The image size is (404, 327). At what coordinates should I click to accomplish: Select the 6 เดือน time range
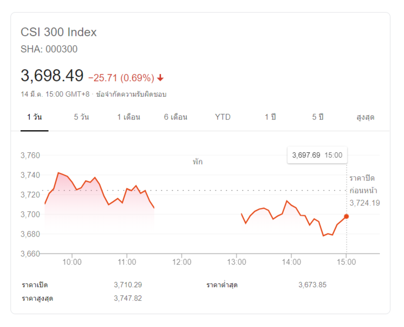tap(176, 117)
